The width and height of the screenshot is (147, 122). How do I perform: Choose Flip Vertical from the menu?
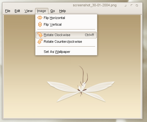tap(66, 24)
